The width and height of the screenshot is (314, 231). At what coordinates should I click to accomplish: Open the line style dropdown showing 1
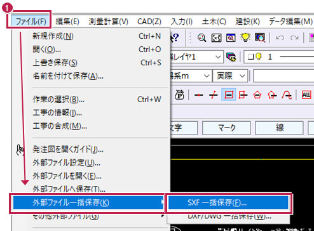tap(279, 56)
